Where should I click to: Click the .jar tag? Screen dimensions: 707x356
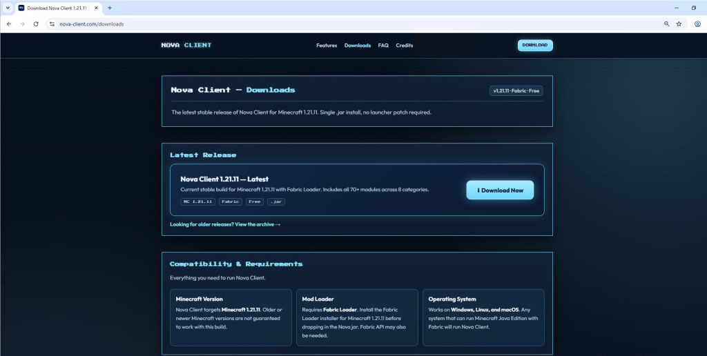tap(276, 201)
